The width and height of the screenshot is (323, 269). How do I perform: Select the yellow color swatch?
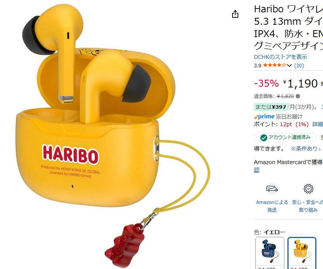coord(302,253)
